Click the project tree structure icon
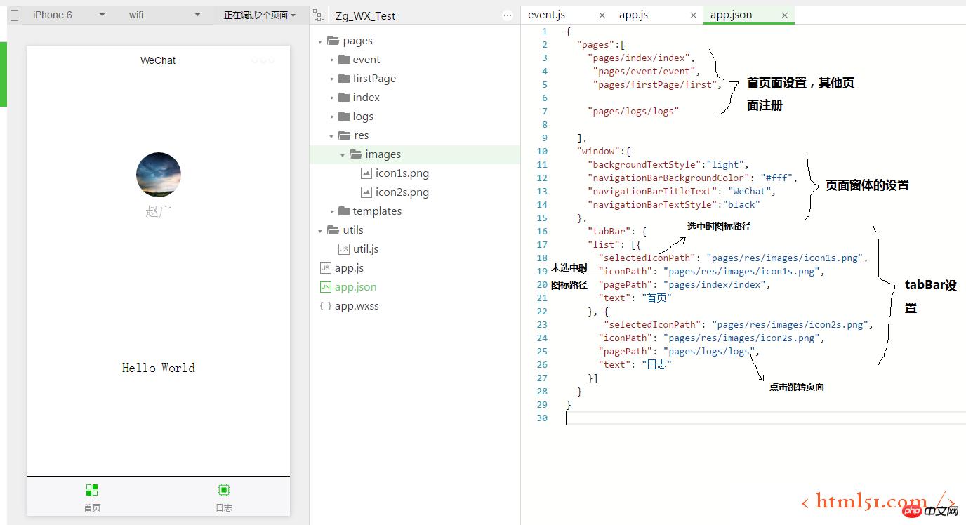Image resolution: width=966 pixels, height=525 pixels. click(319, 15)
